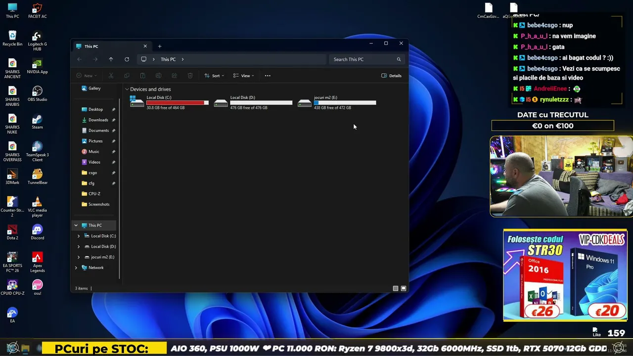The width and height of the screenshot is (633, 356).
Task: Open the pinned Videos folder
Action: pyautogui.click(x=94, y=162)
